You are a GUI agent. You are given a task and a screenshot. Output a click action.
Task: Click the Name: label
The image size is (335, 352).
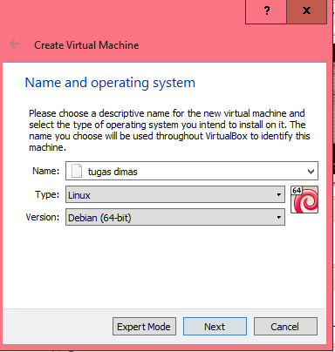46,171
